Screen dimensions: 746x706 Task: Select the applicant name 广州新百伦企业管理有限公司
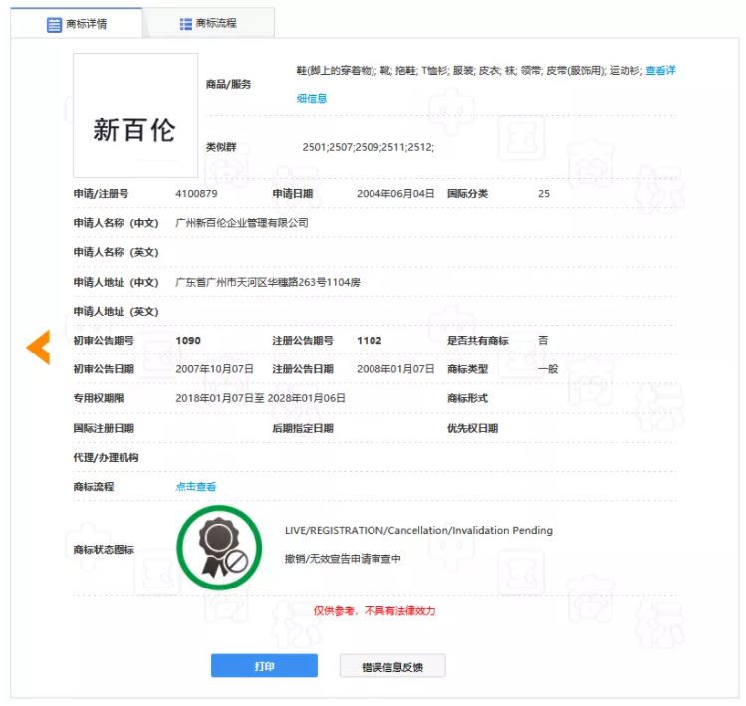(242, 223)
